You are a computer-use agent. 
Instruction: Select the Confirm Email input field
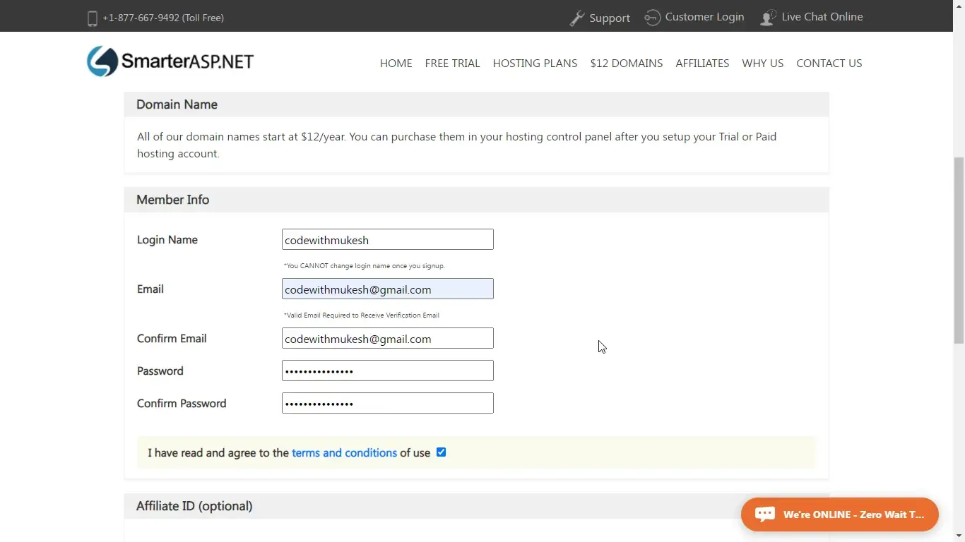[387, 338]
